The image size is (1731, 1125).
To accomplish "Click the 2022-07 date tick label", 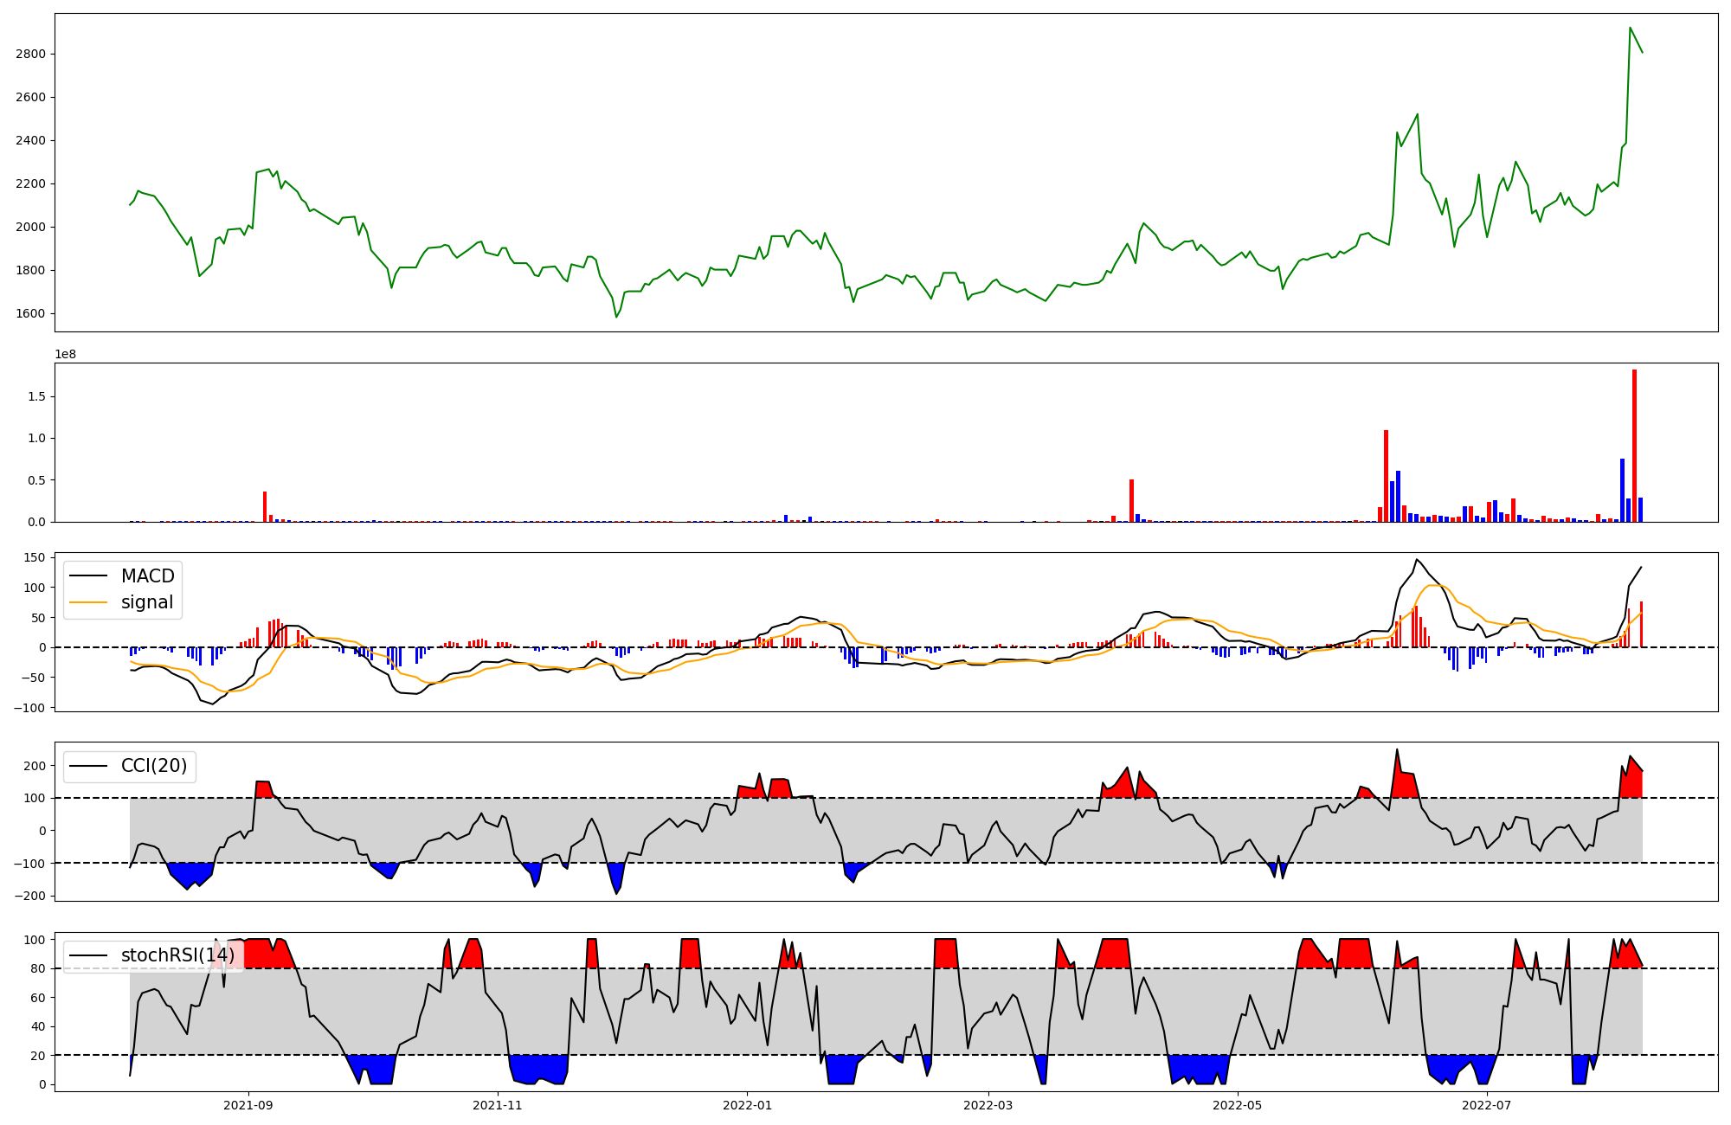I will pyautogui.click(x=1486, y=1105).
